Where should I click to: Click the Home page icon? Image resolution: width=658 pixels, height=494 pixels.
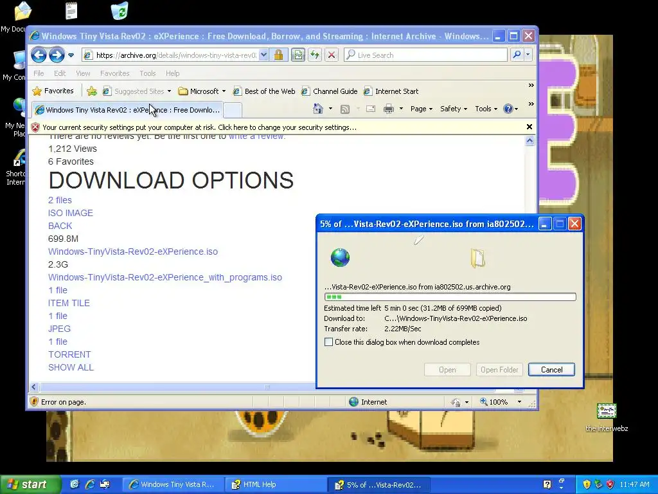318,109
